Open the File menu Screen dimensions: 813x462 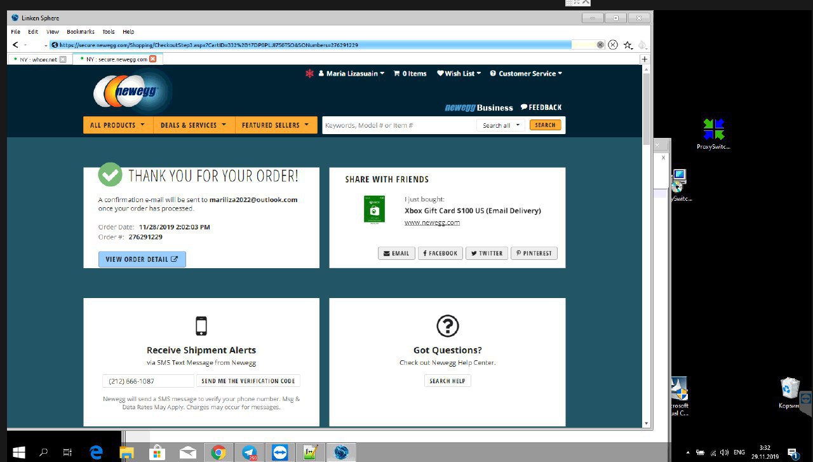(x=16, y=31)
